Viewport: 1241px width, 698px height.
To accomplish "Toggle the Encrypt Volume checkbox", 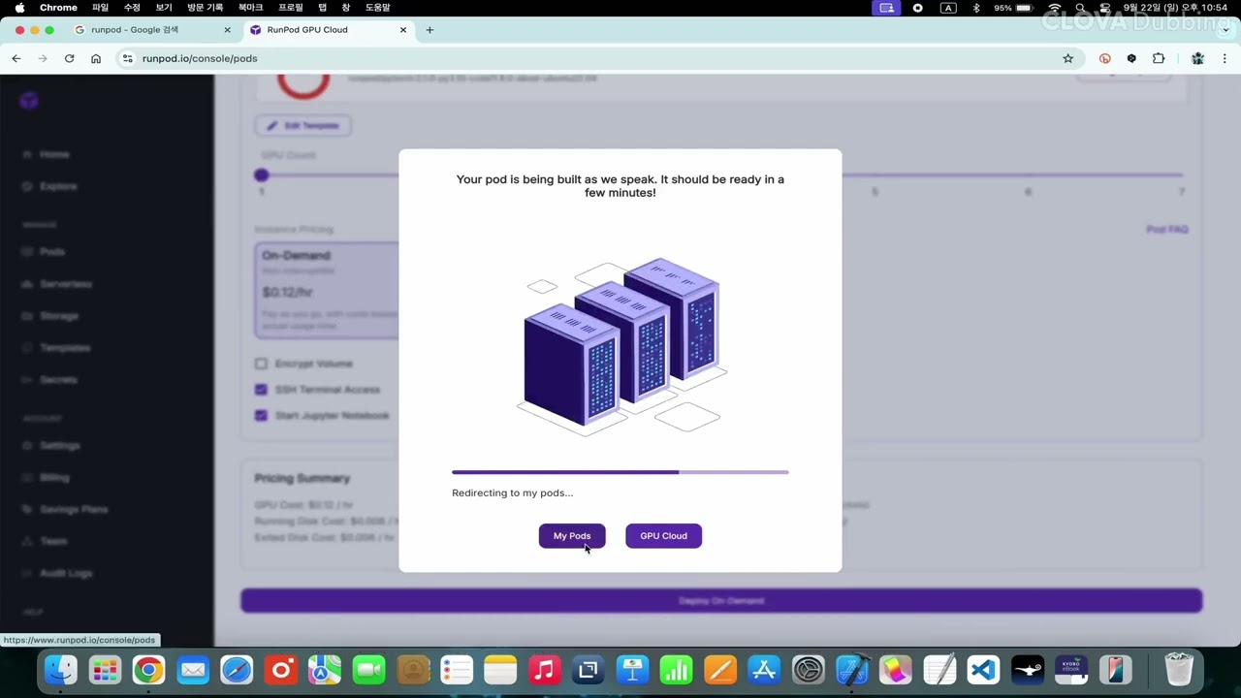I will [x=261, y=364].
